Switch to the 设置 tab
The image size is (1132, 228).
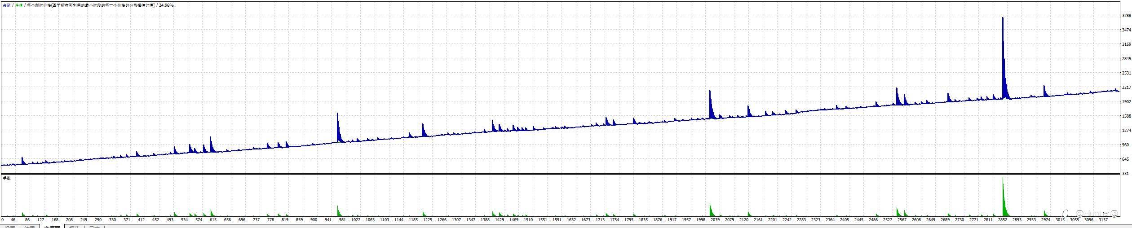tap(9, 226)
